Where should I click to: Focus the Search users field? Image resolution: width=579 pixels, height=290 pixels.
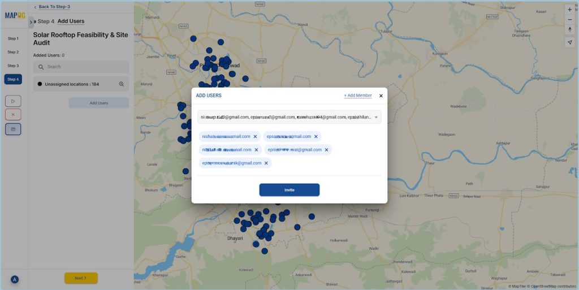coord(81,67)
